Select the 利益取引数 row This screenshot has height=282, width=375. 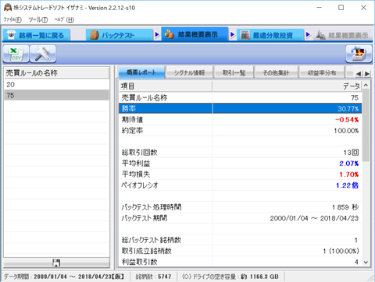(x=241, y=262)
